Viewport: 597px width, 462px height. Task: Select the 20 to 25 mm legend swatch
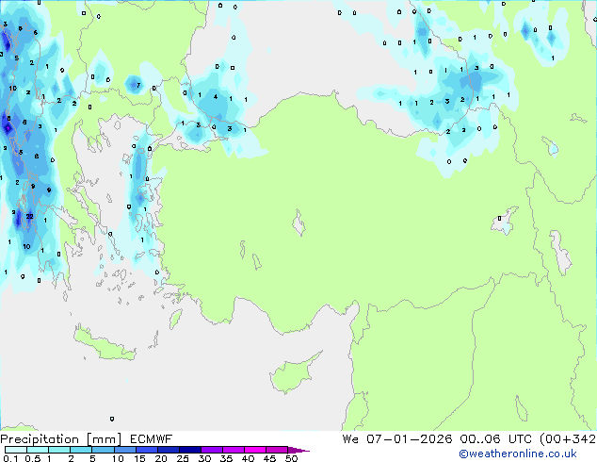tap(168, 450)
